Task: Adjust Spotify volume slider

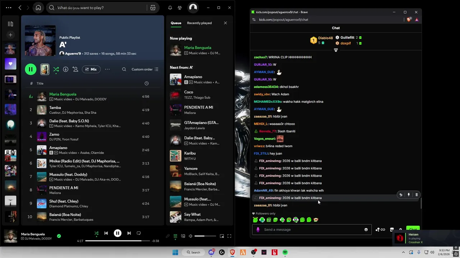Action: pos(205,236)
